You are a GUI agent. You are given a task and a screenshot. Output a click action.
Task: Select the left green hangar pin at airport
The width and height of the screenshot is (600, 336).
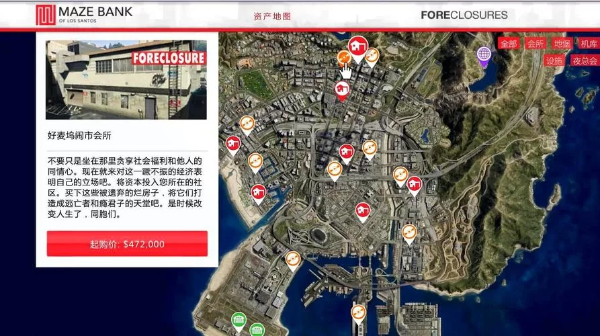click(239, 321)
